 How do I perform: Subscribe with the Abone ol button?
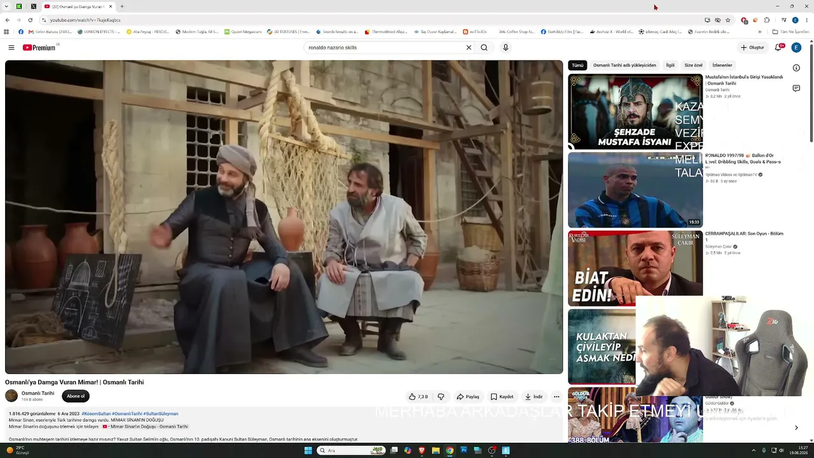[x=76, y=396]
